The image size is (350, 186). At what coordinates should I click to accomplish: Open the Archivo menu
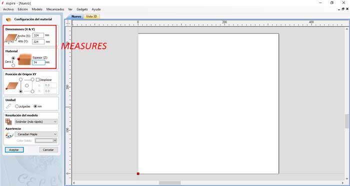point(8,9)
